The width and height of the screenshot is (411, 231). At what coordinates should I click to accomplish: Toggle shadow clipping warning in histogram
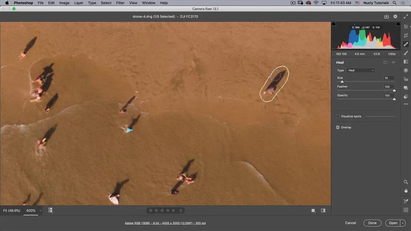click(334, 24)
